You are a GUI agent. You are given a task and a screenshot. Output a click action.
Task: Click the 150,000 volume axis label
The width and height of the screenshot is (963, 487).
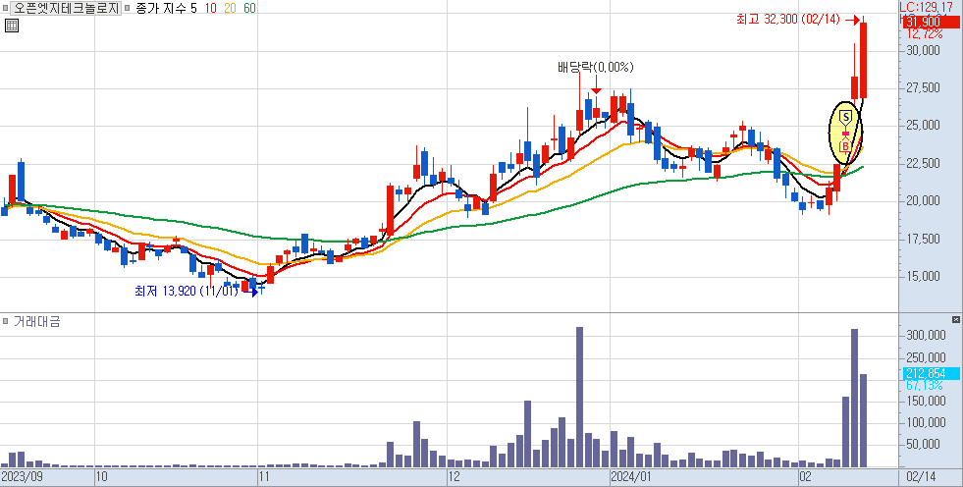tap(926, 402)
